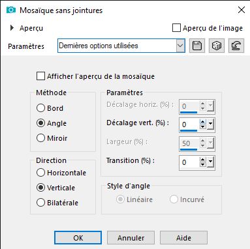Image resolution: width=250 pixels, height=249 pixels.
Task: Click the Annuler button
Action: pyautogui.click(x=131, y=238)
